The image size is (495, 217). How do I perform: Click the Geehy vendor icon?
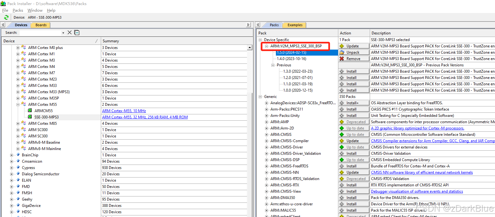(18, 199)
